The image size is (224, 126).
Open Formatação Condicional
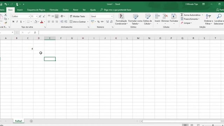pos(121,19)
